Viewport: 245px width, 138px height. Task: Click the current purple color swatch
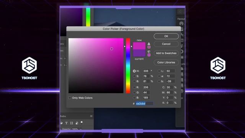tap(139, 53)
